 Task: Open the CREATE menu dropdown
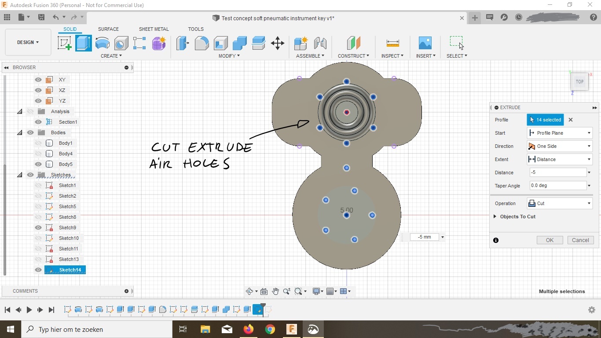tap(111, 56)
